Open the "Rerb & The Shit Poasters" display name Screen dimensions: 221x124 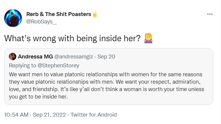point(59,14)
